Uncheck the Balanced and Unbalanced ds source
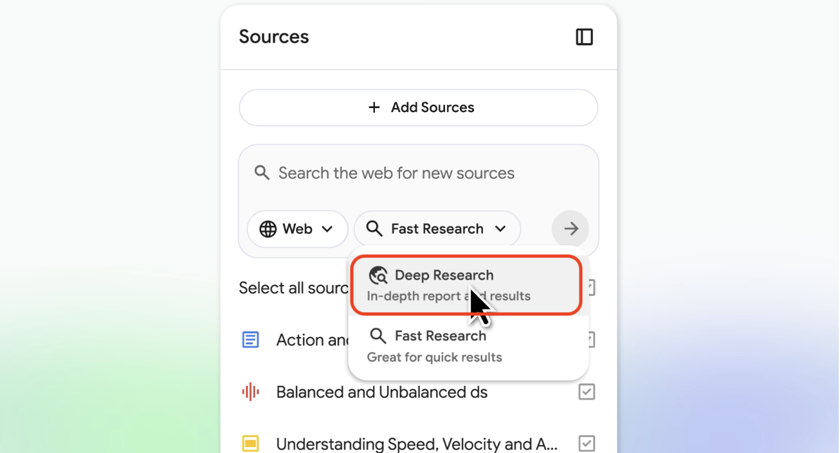The image size is (840, 453). [x=586, y=392]
